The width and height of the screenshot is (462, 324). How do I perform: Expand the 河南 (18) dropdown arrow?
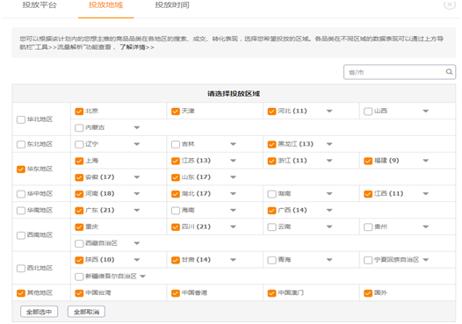(137, 193)
